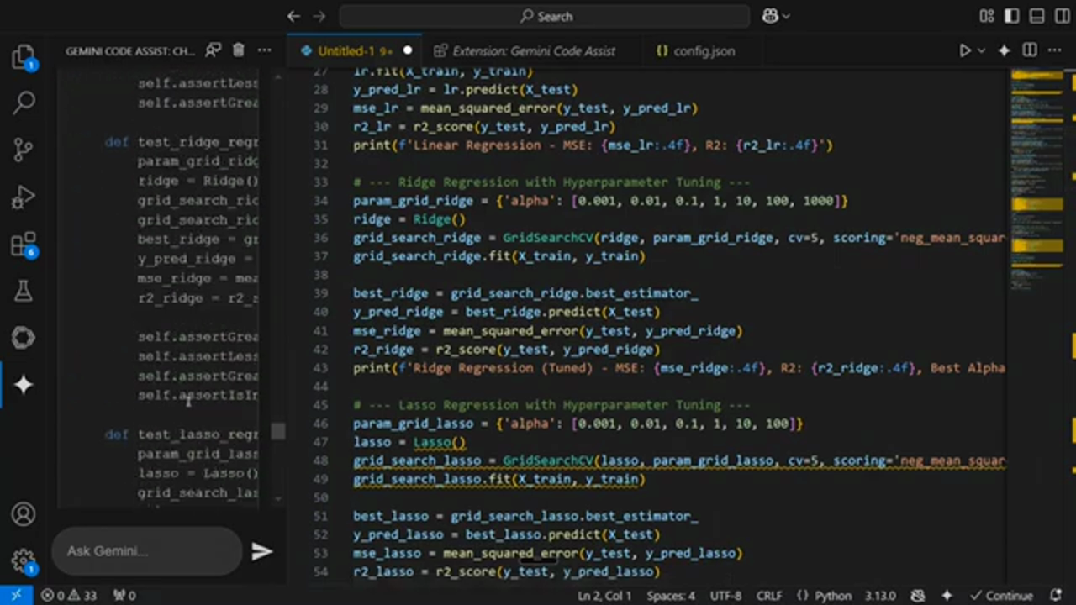The height and width of the screenshot is (605, 1076).
Task: Open the Gemini Code Assist sparkle view
Action: [24, 385]
